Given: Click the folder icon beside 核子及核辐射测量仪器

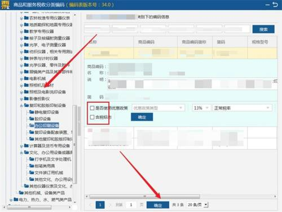Looking at the screenshot, I should tap(27, 38).
